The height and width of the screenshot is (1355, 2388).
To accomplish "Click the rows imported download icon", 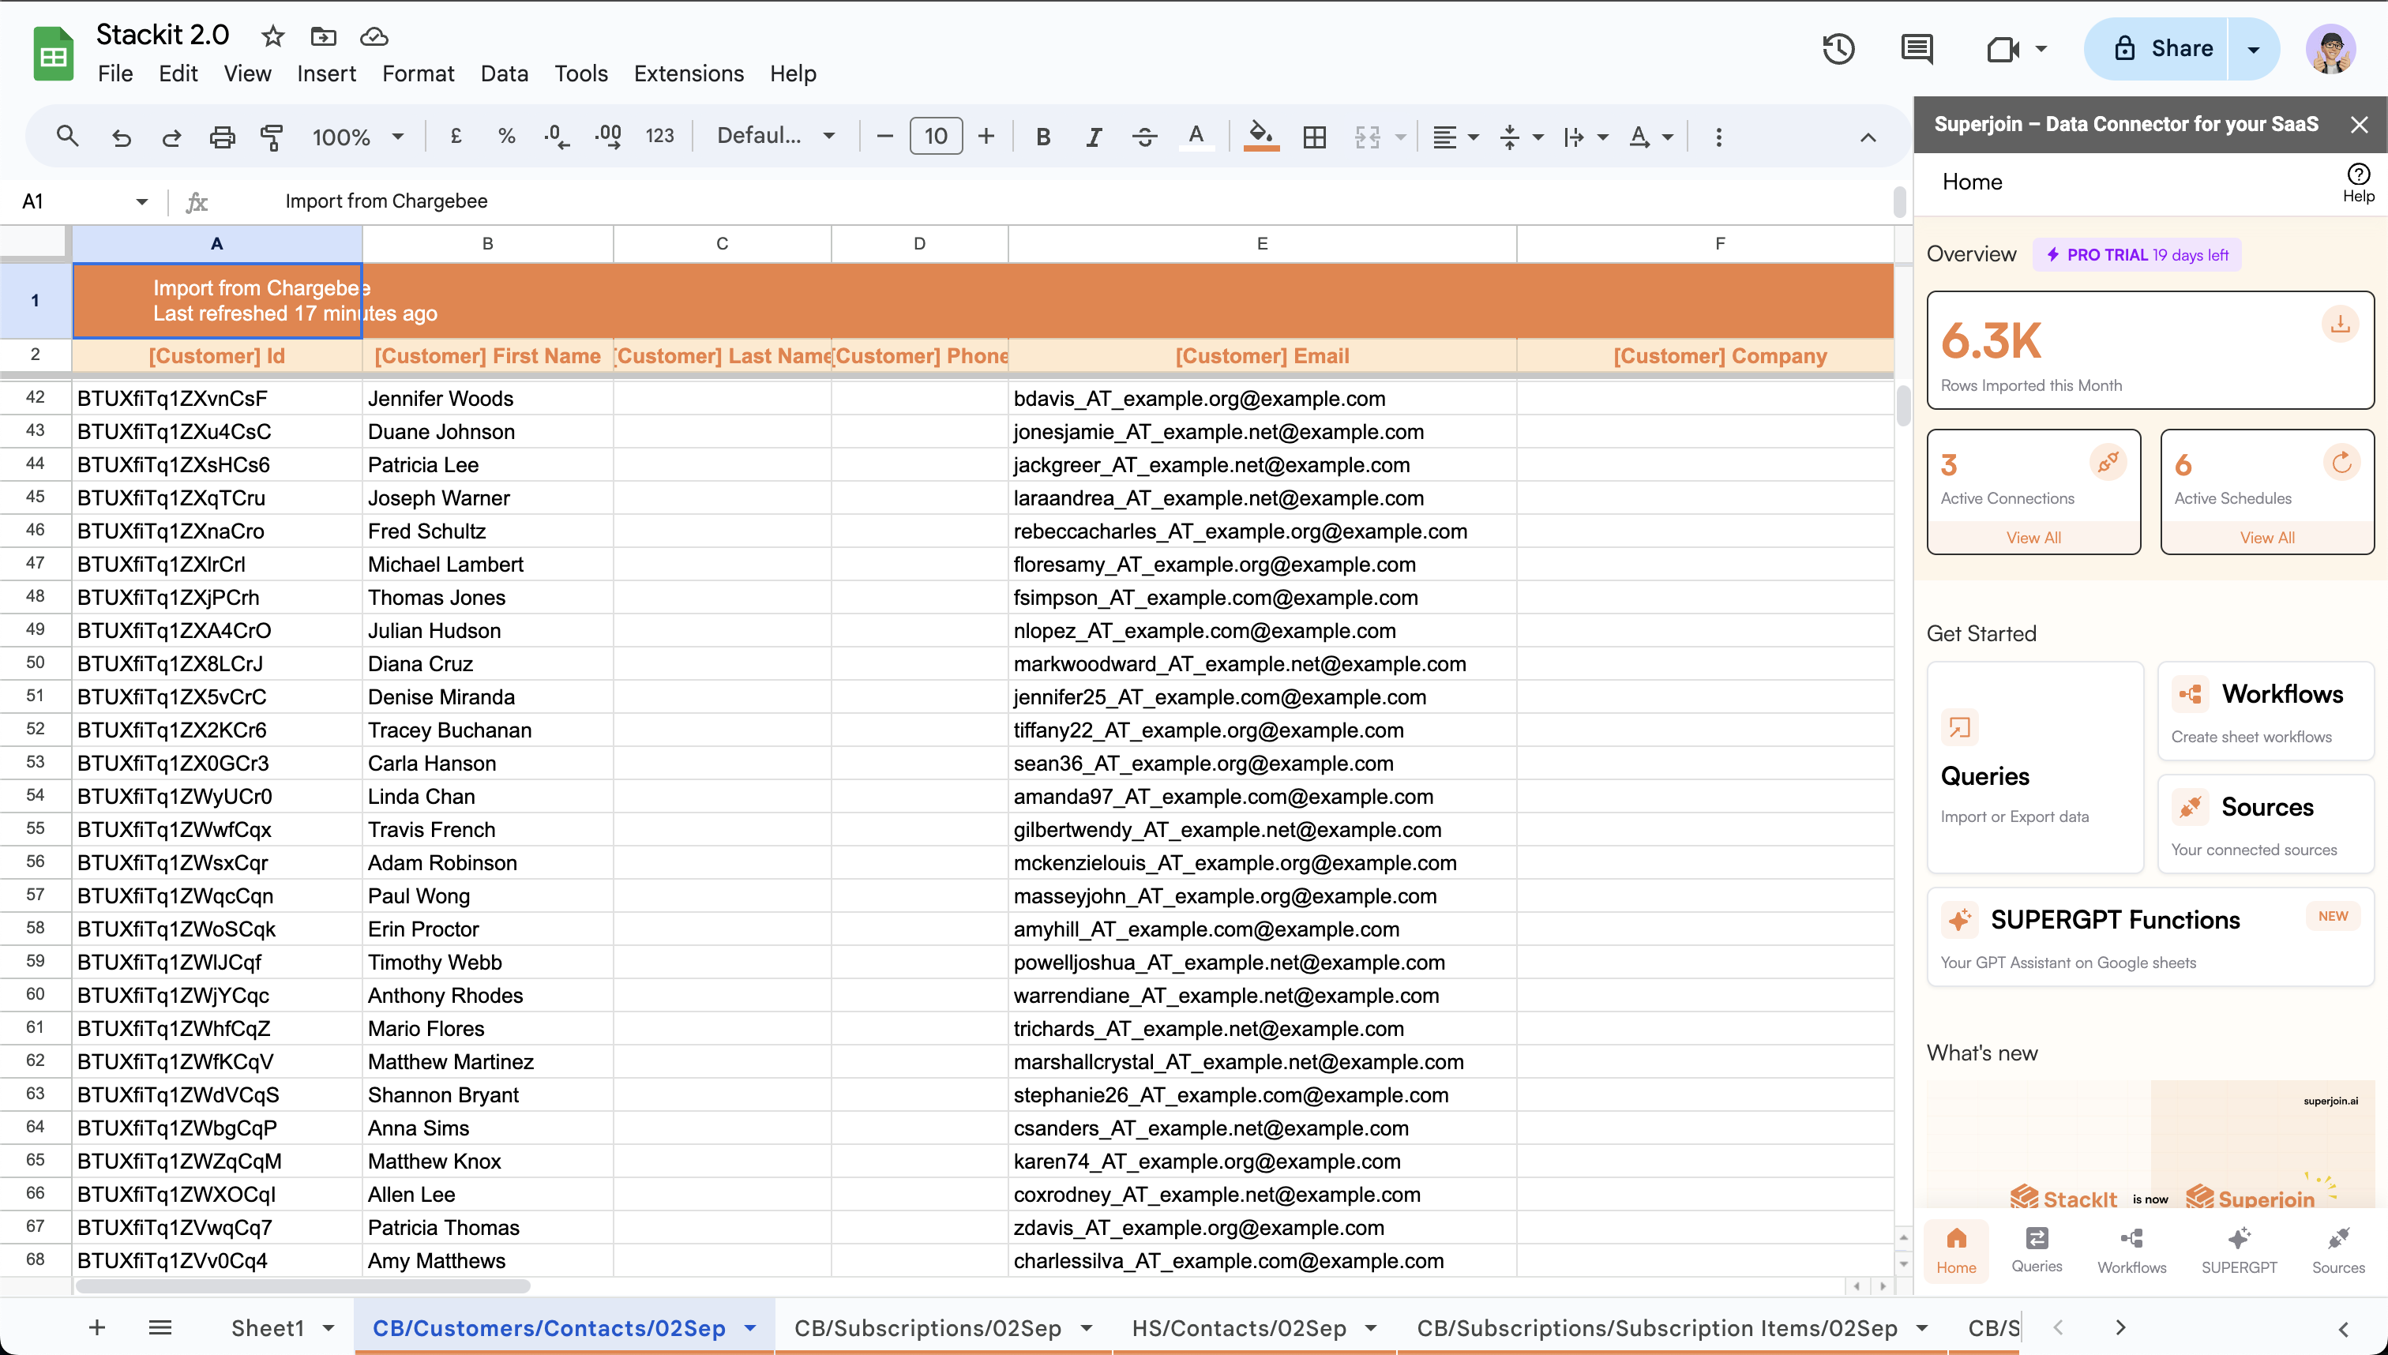I will point(2341,324).
